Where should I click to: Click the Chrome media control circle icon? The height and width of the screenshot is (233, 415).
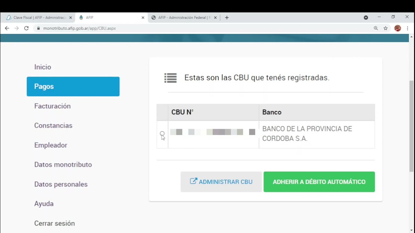366,17
